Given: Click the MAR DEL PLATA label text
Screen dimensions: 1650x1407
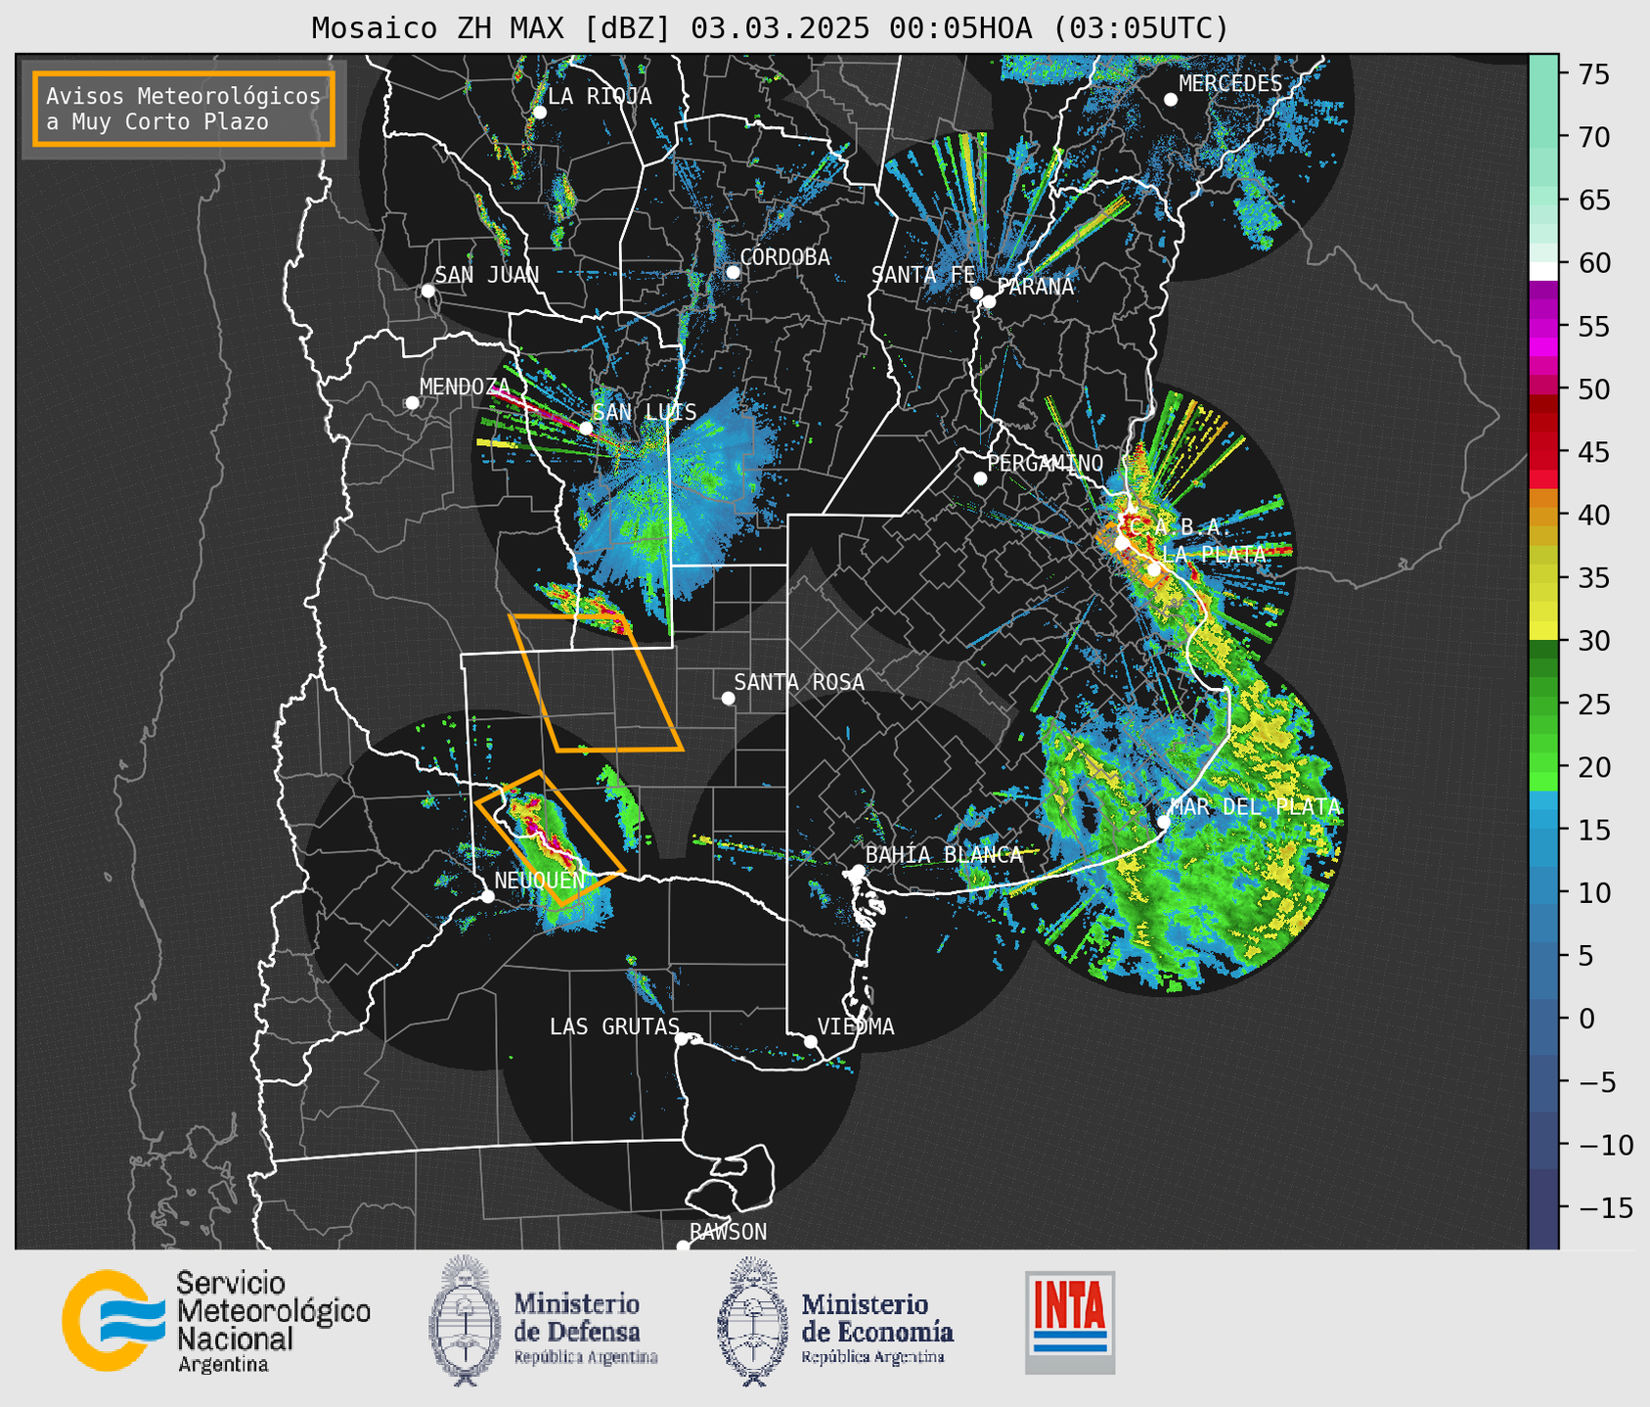Looking at the screenshot, I should (1255, 806).
